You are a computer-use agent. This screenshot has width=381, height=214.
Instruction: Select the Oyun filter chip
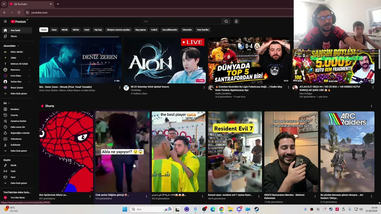(54, 30)
